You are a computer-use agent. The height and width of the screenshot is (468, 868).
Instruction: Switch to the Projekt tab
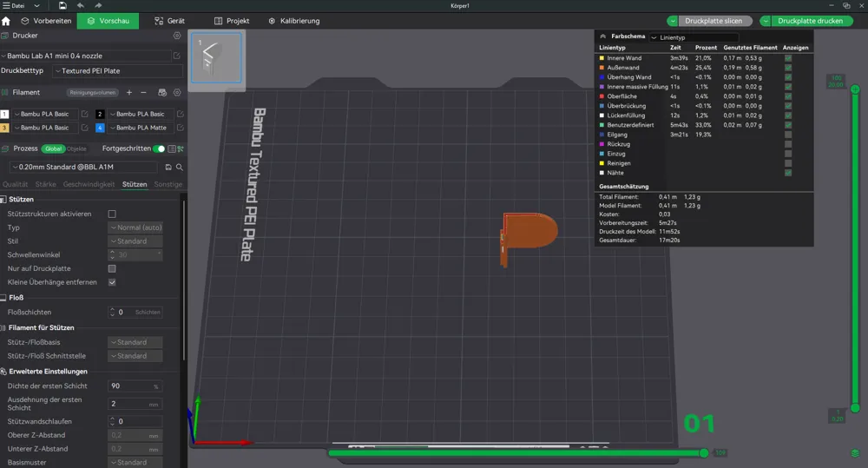pos(232,21)
